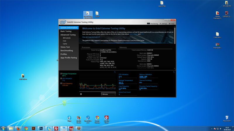Viewport: 234px width, 131px height.
Task: Click the info pane scroll-down arrow
Action: (x=175, y=68)
